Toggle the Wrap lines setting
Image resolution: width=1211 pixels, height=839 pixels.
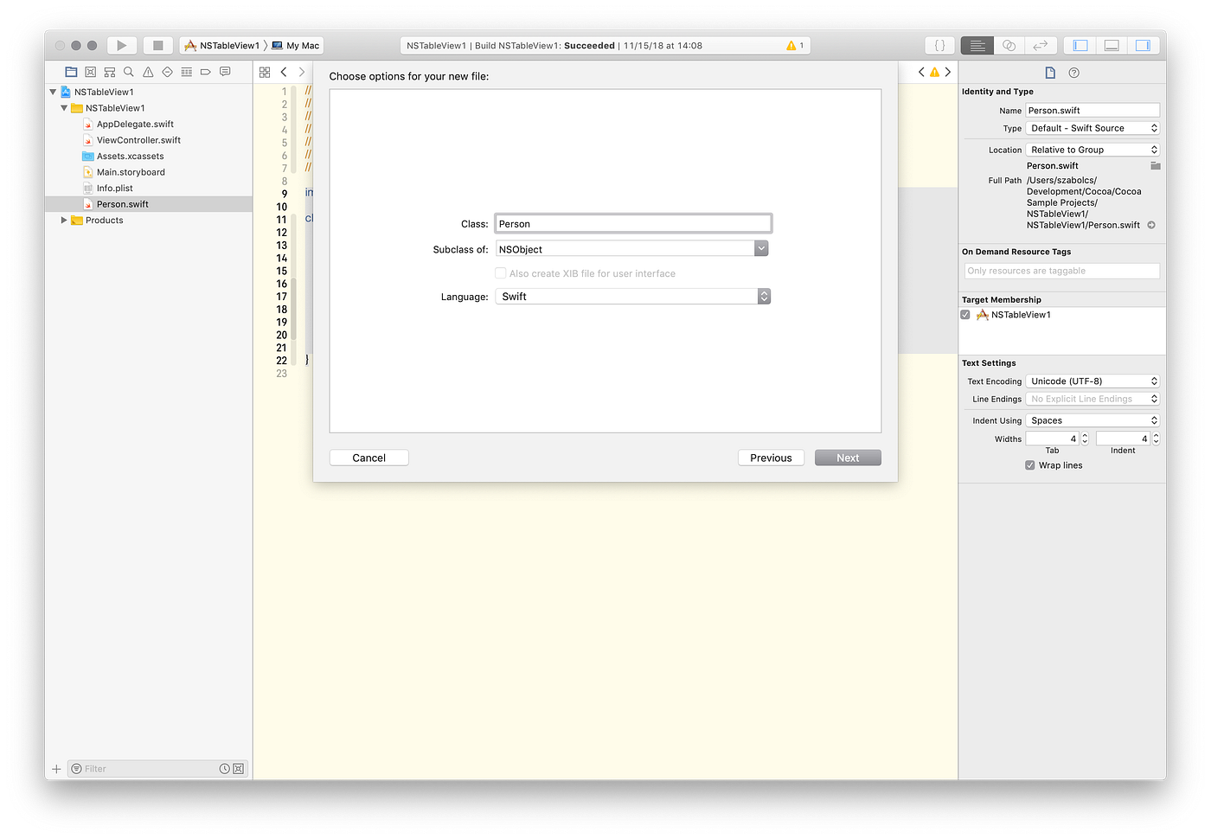click(x=1029, y=464)
